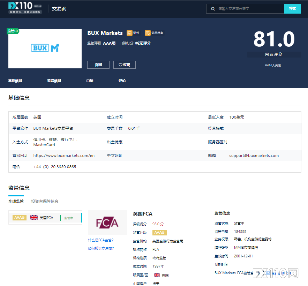Switch to the 评论 tab
This screenshot has width=308, height=286.
point(122,81)
